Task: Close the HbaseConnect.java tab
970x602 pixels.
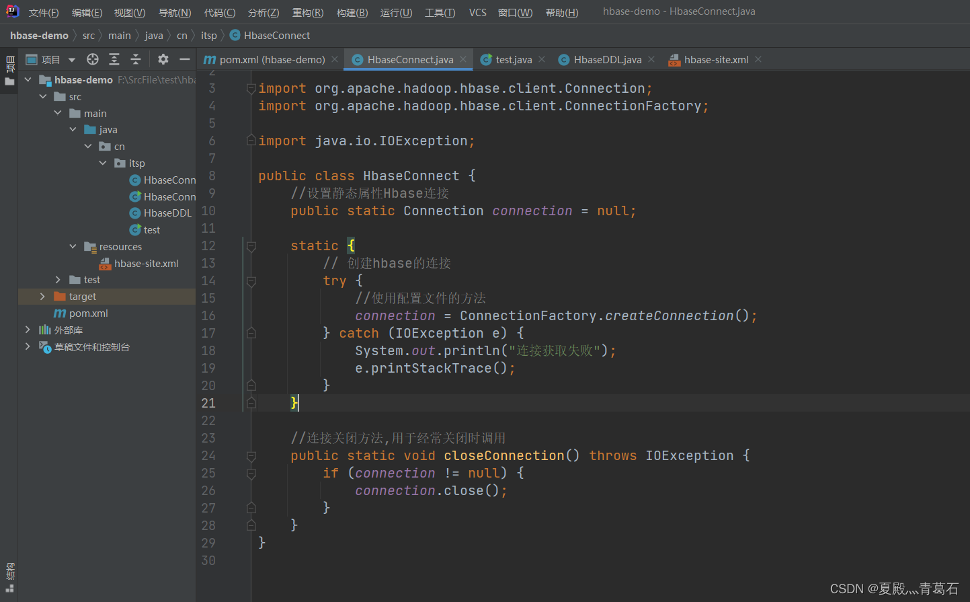Action: (x=463, y=59)
